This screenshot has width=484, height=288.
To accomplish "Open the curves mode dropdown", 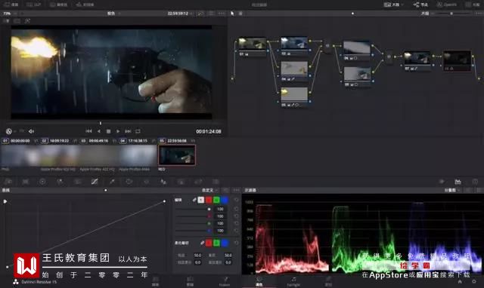I will [x=210, y=191].
